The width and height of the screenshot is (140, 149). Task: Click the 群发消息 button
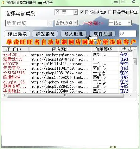(x=45, y=34)
